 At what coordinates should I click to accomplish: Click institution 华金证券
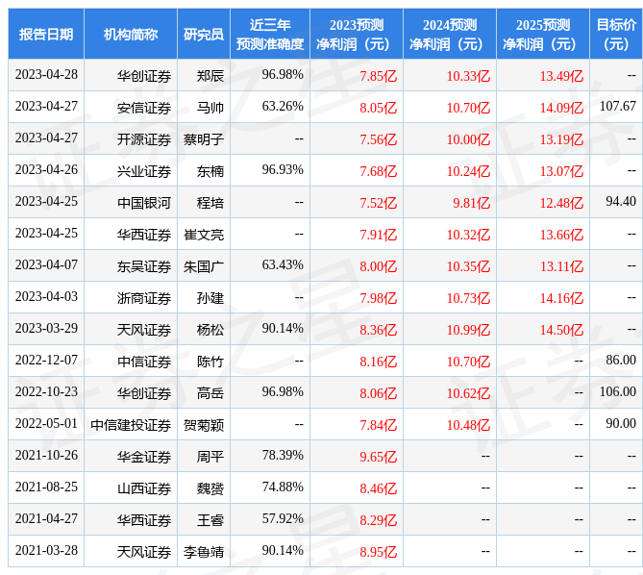144,457
